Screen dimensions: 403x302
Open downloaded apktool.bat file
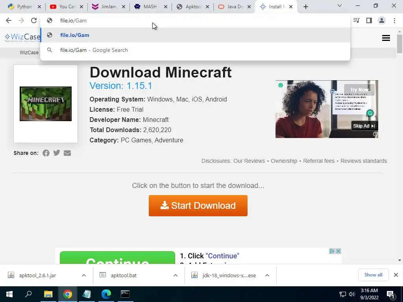(x=124, y=275)
